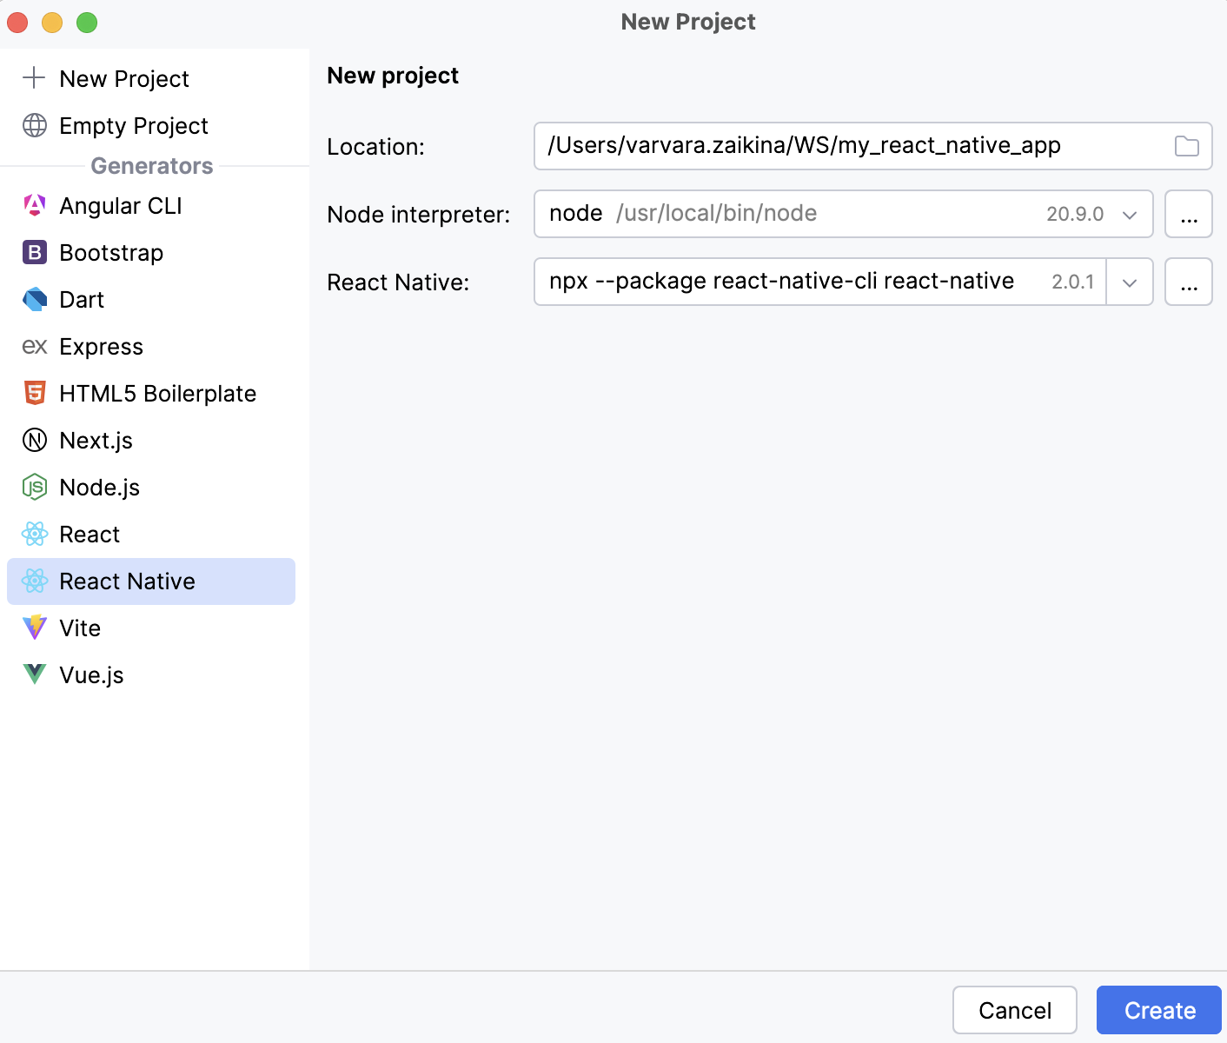This screenshot has height=1043, width=1227.
Task: Select the Vite generator icon
Action: click(x=34, y=628)
